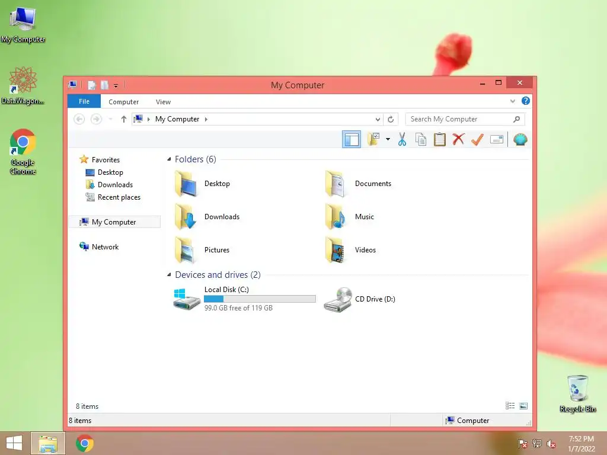
Task: Click the properties icon in quick access toolbar
Action: coord(91,85)
